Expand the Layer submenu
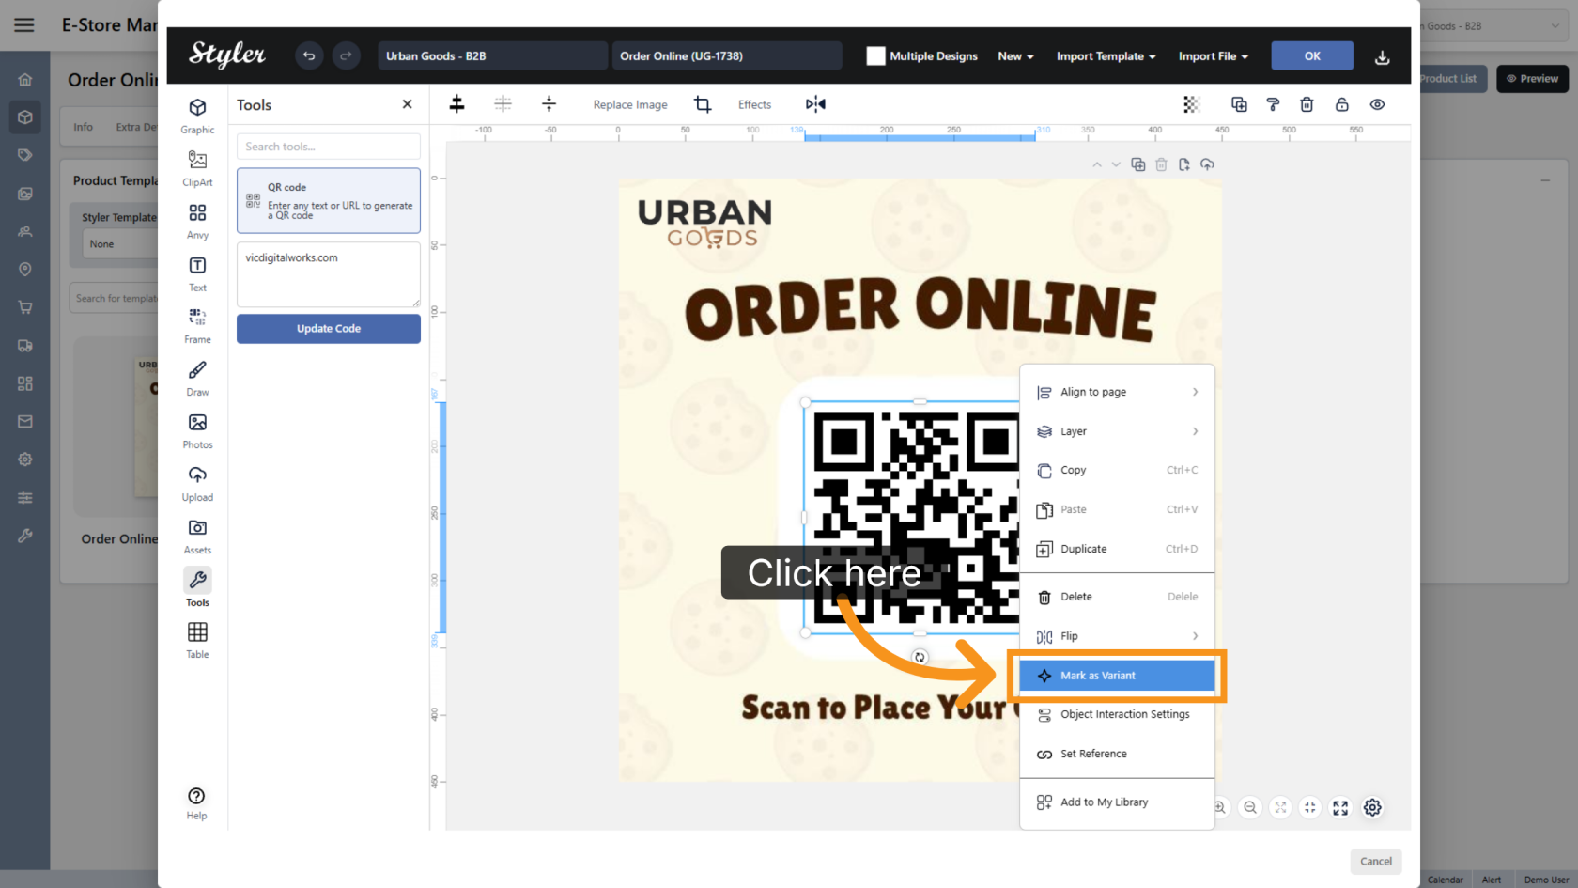1578x888 pixels. 1117,431
